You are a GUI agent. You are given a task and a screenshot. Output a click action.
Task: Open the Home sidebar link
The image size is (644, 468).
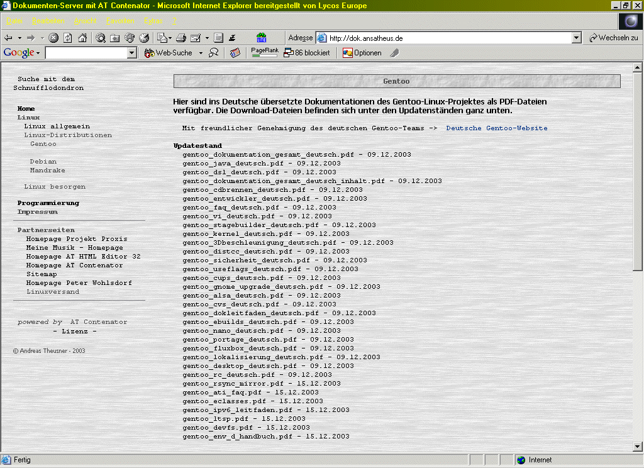(x=26, y=108)
